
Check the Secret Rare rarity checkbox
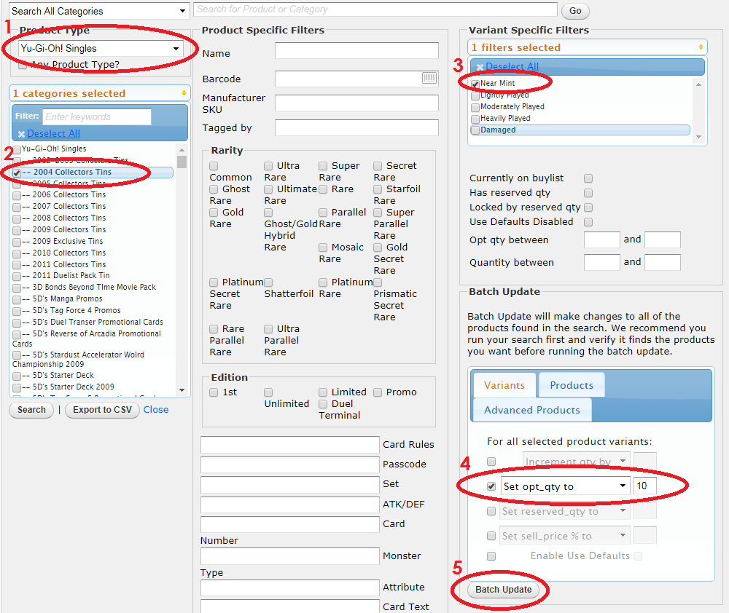coord(378,166)
